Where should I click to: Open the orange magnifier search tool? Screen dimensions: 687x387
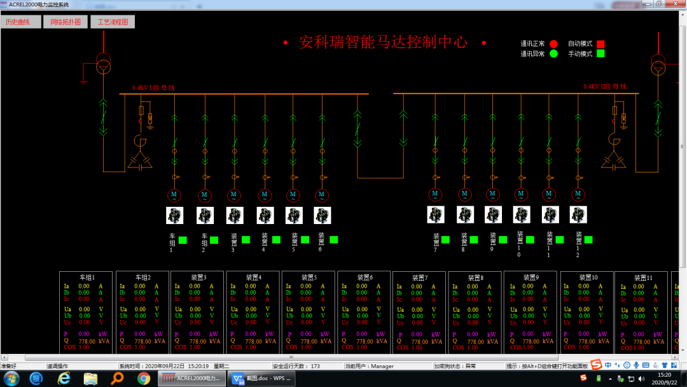117,378
